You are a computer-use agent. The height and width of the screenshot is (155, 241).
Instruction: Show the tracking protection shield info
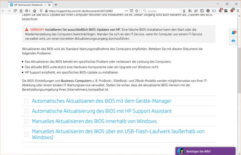pyautogui.click(x=41, y=11)
